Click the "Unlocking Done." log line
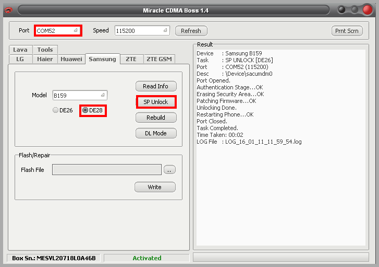The height and width of the screenshot is (267, 379). (216, 108)
